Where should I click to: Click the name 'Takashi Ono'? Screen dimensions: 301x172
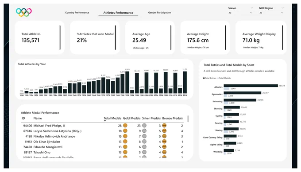(42, 153)
